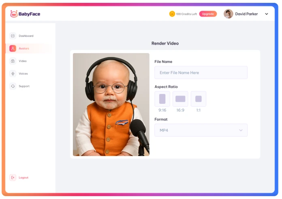Click the Render Video heading
The height and width of the screenshot is (199, 282).
(x=165, y=43)
